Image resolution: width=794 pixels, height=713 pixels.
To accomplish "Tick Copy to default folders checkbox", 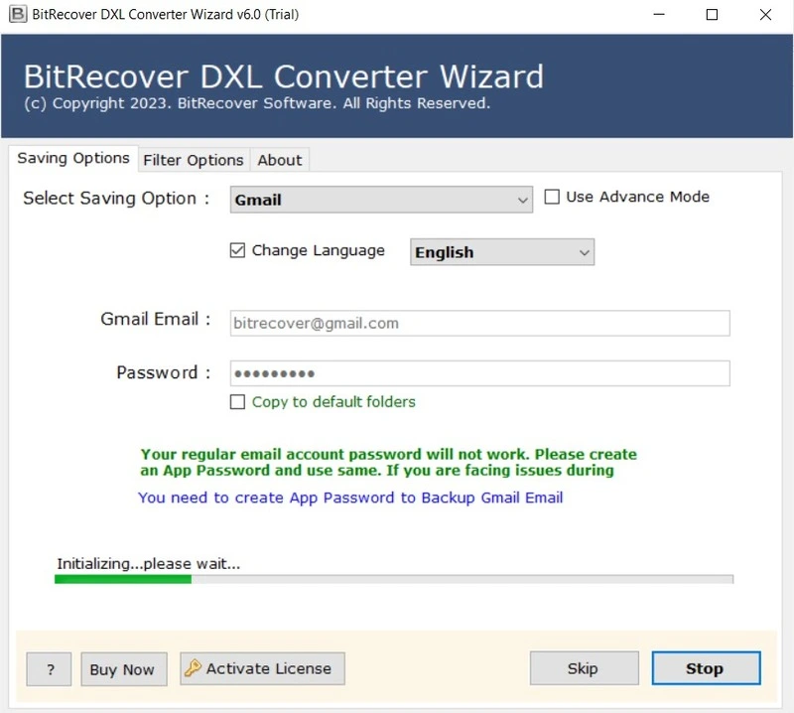I will [x=237, y=402].
